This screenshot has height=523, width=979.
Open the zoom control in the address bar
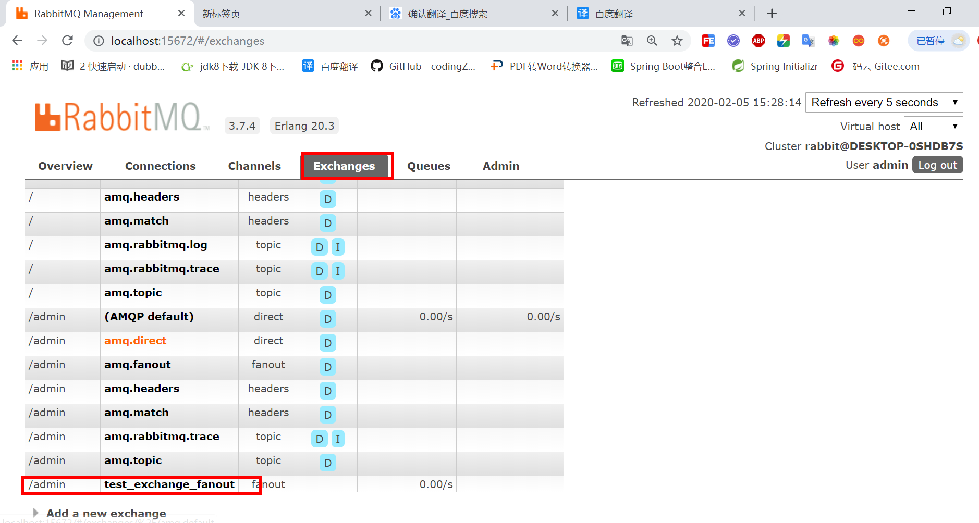pyautogui.click(x=652, y=41)
